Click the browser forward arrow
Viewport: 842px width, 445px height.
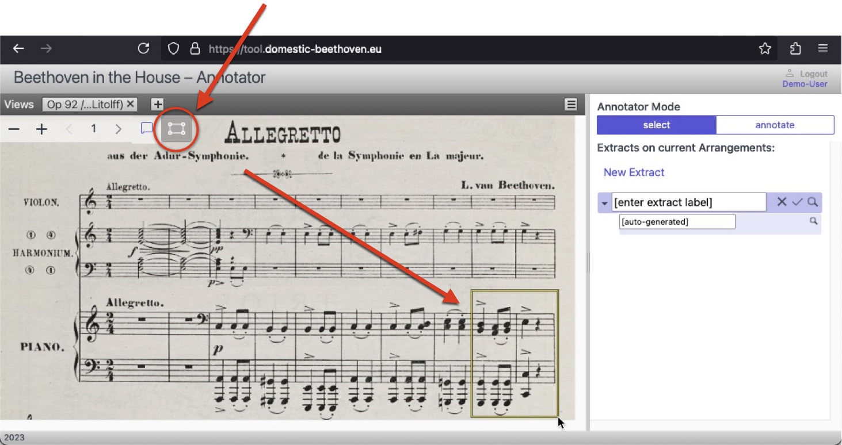(46, 49)
